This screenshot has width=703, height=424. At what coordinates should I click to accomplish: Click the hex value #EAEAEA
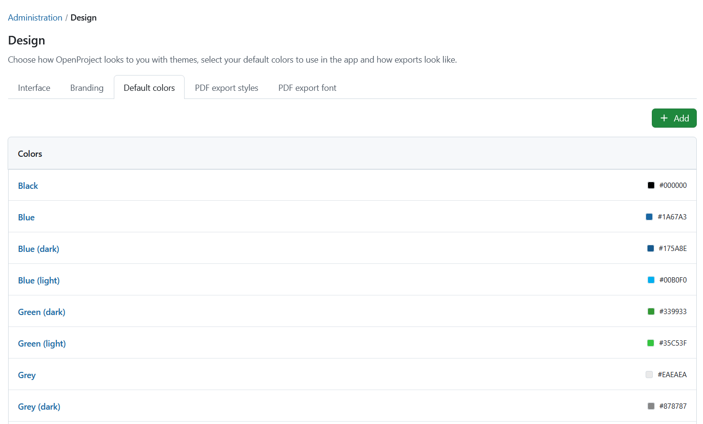672,375
